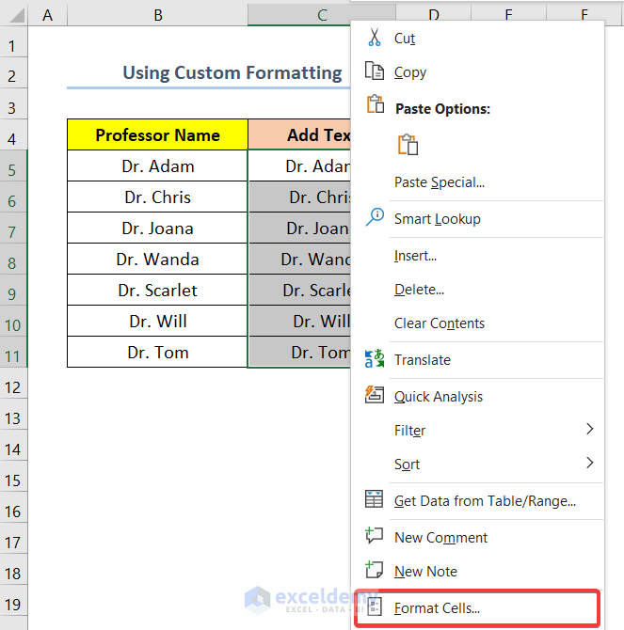The image size is (624, 630).
Task: Select cell Dr. Scarlet in column B
Action: pos(157,291)
